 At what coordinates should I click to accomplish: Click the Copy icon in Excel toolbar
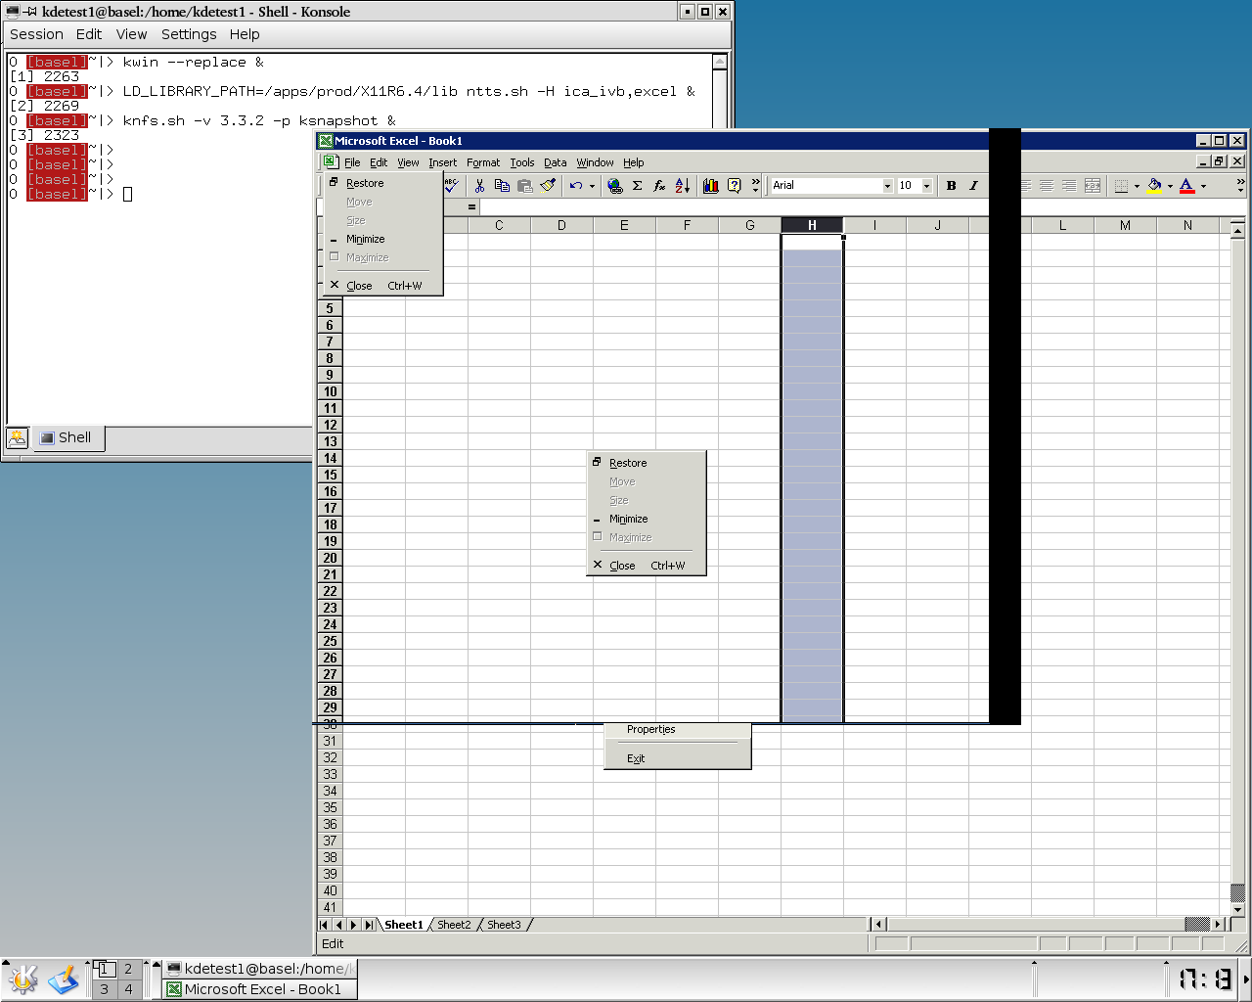coord(502,185)
